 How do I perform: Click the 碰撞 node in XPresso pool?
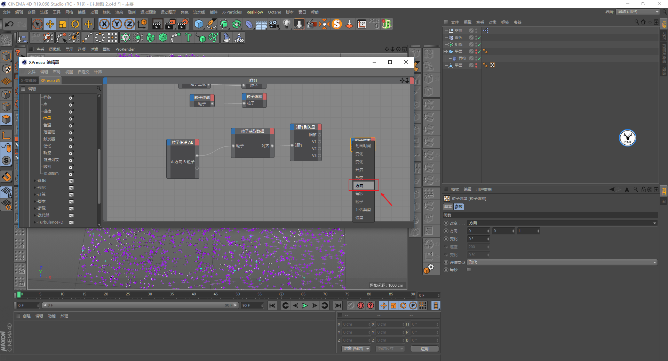click(47, 111)
